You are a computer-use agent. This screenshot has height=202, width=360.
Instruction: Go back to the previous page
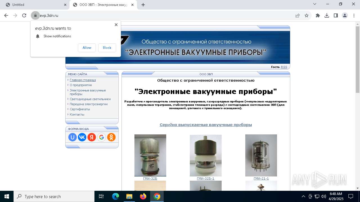coord(6,15)
